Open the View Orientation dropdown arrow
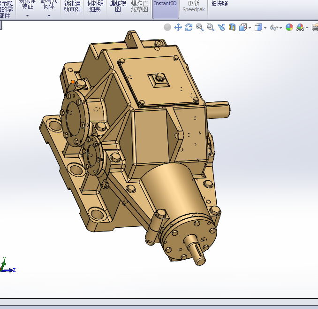This screenshot has width=318, height=309. (250, 28)
